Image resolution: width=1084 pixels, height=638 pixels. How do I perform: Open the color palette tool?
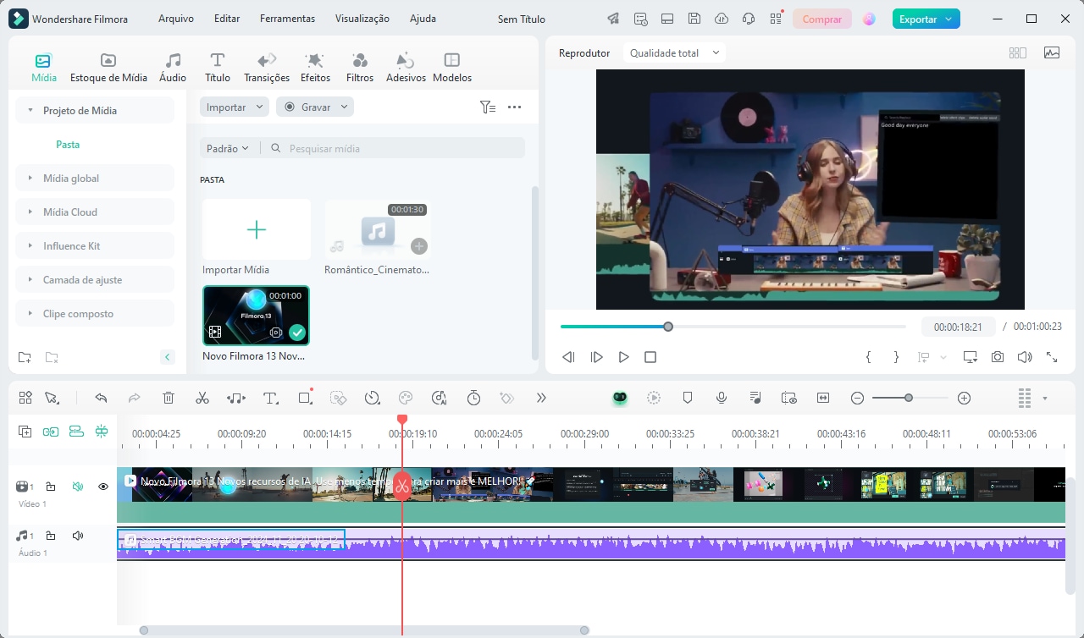click(x=406, y=398)
